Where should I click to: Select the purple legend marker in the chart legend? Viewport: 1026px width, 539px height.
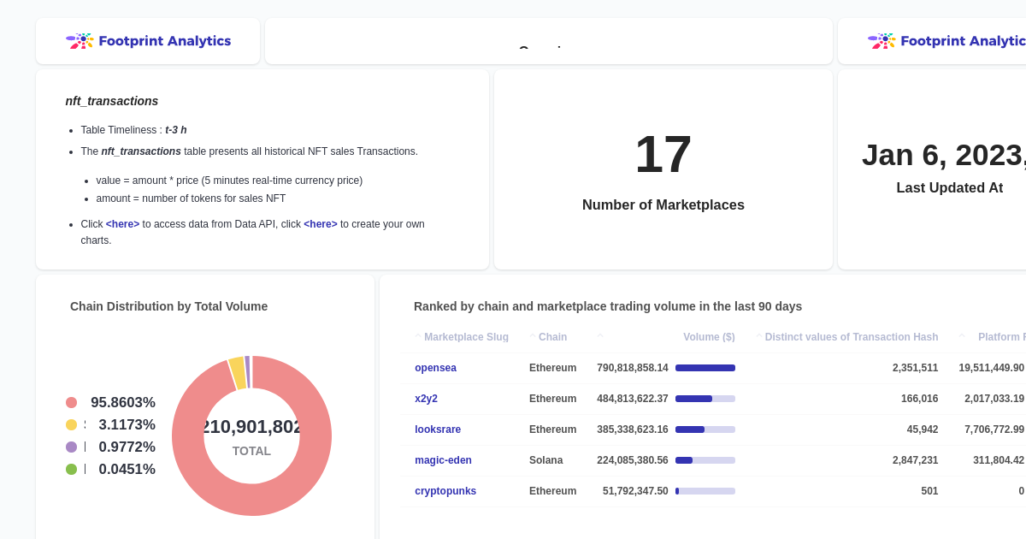point(72,447)
